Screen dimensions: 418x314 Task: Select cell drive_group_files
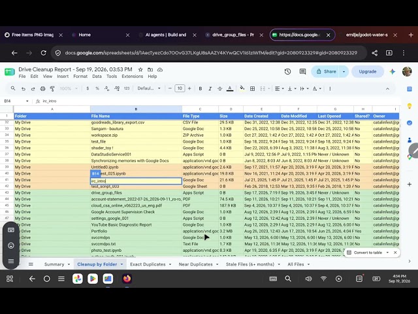(137, 193)
